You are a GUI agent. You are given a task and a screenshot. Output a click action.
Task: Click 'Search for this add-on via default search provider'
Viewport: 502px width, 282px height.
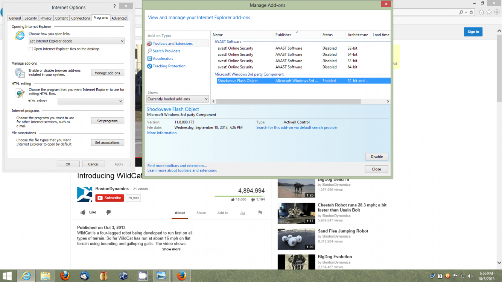click(297, 127)
